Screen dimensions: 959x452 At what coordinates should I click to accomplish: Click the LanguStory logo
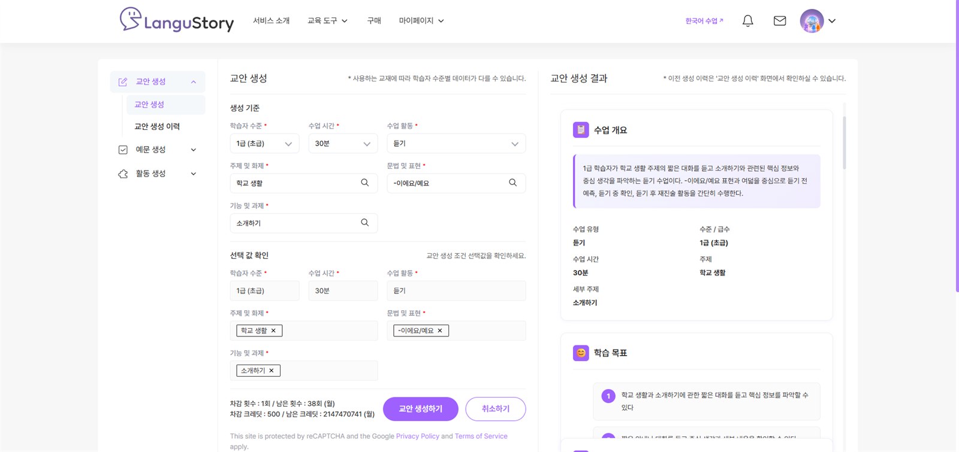click(x=176, y=20)
